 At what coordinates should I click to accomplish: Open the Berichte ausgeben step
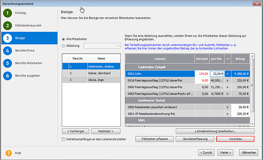point(28,76)
